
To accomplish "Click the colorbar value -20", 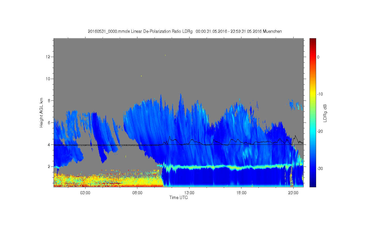I will coord(320,131).
